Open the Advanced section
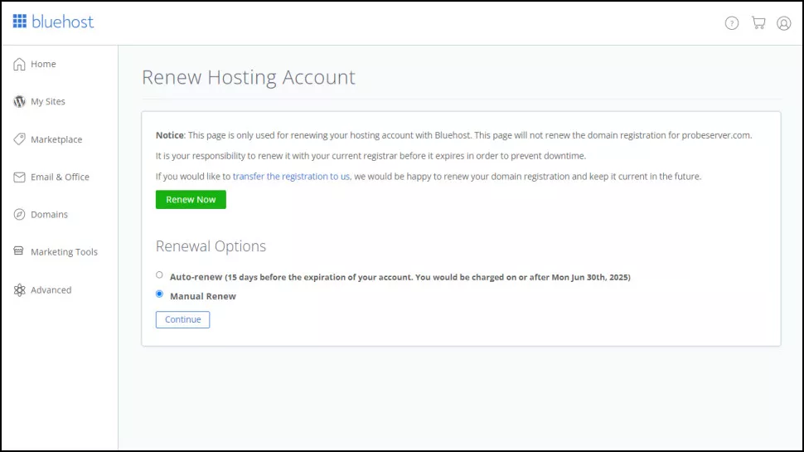 pos(51,290)
